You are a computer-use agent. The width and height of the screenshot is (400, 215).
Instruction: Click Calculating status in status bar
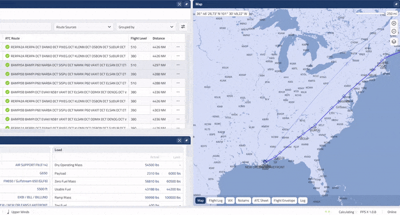tap(346, 212)
